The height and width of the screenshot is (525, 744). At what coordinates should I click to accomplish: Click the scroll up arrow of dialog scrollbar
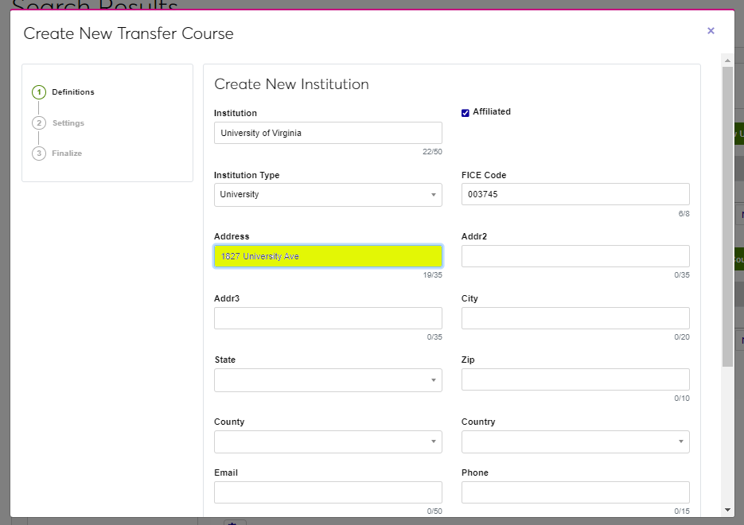point(727,60)
